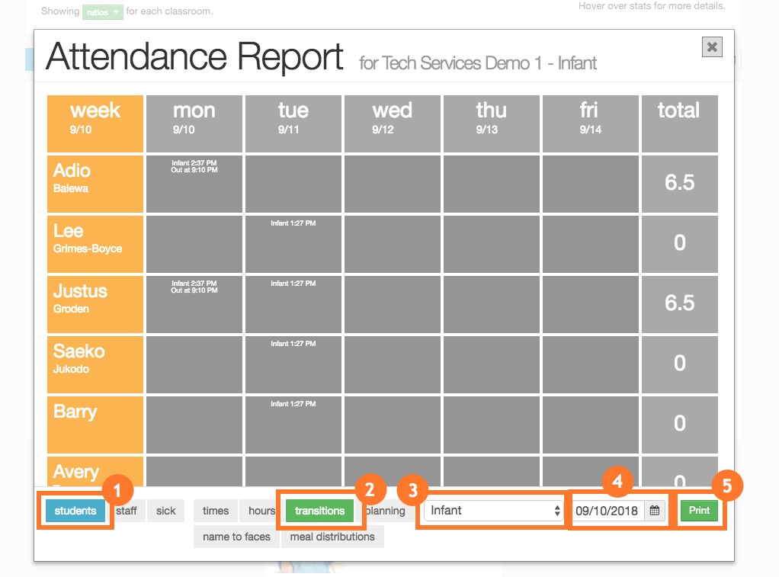Click Adio Balewa's name cell
The image size is (779, 577).
(95, 184)
